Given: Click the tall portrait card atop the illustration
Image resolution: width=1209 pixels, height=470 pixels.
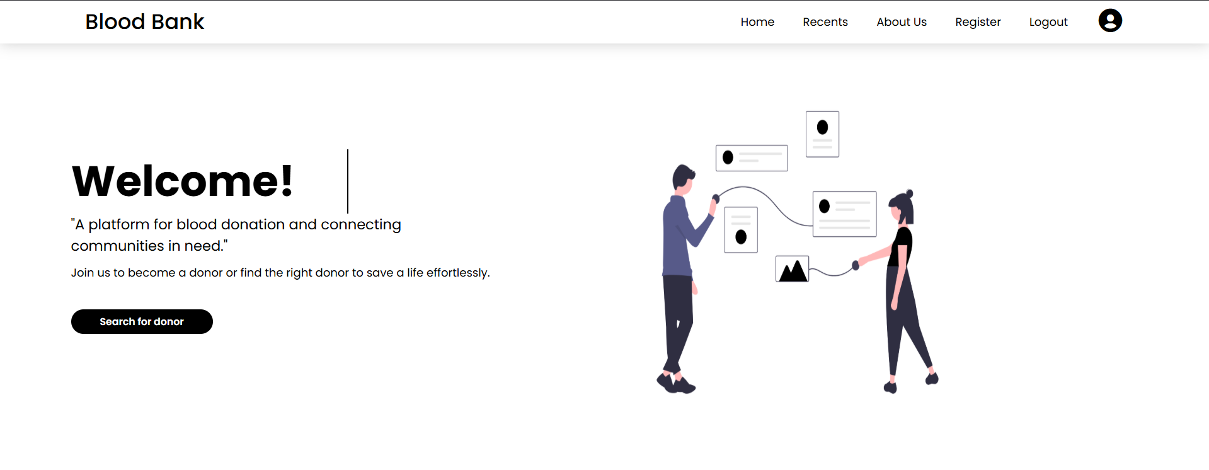Looking at the screenshot, I should 822,134.
